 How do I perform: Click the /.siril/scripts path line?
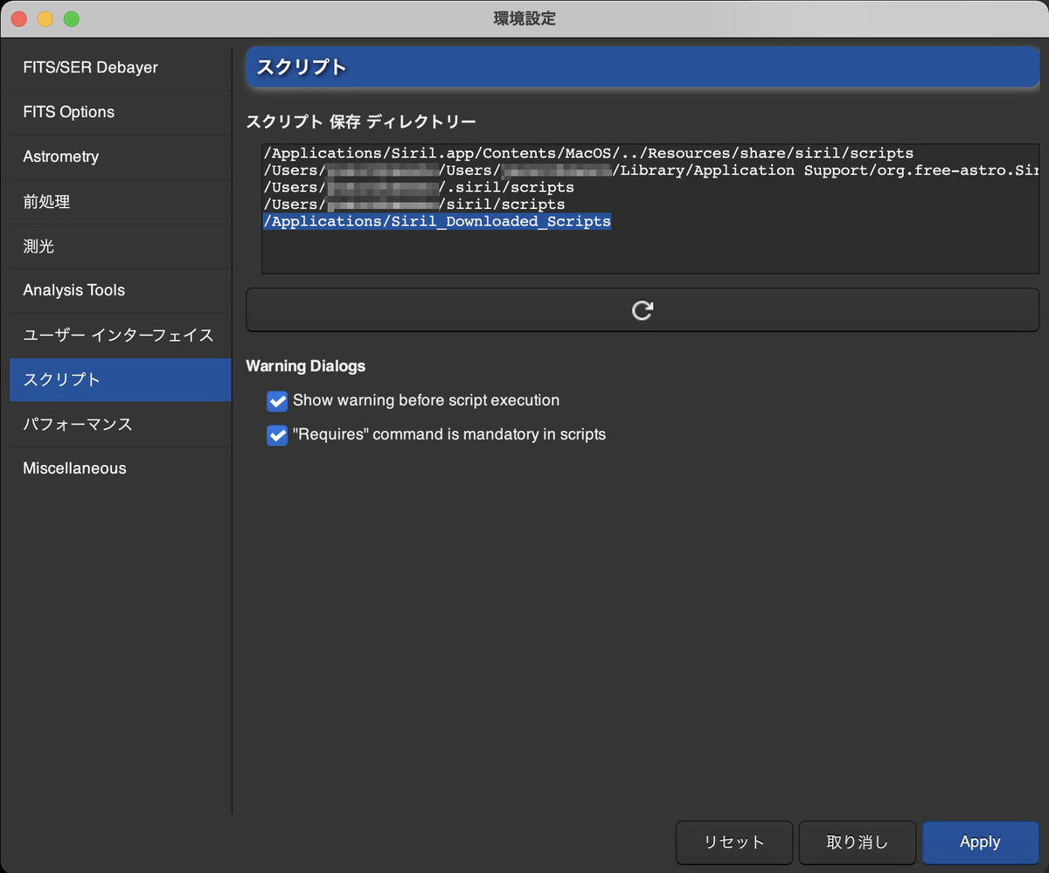point(419,187)
